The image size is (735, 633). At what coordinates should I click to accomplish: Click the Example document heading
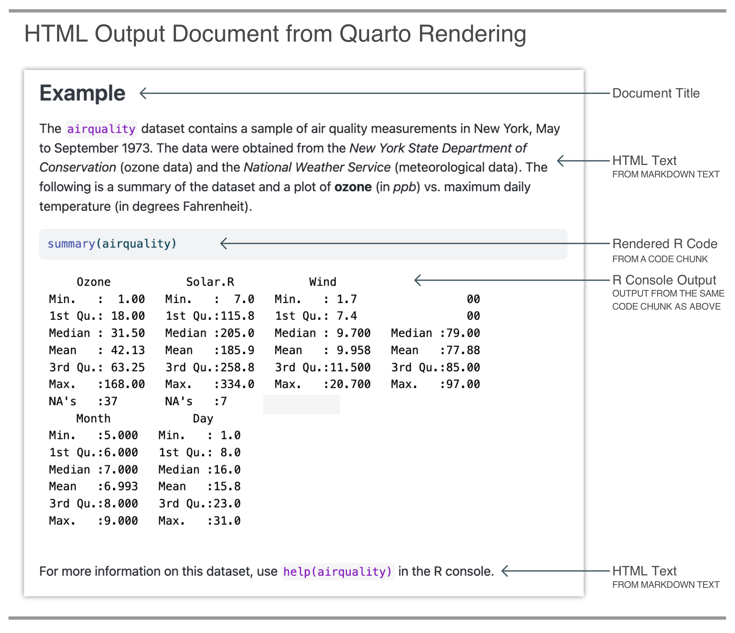82,93
